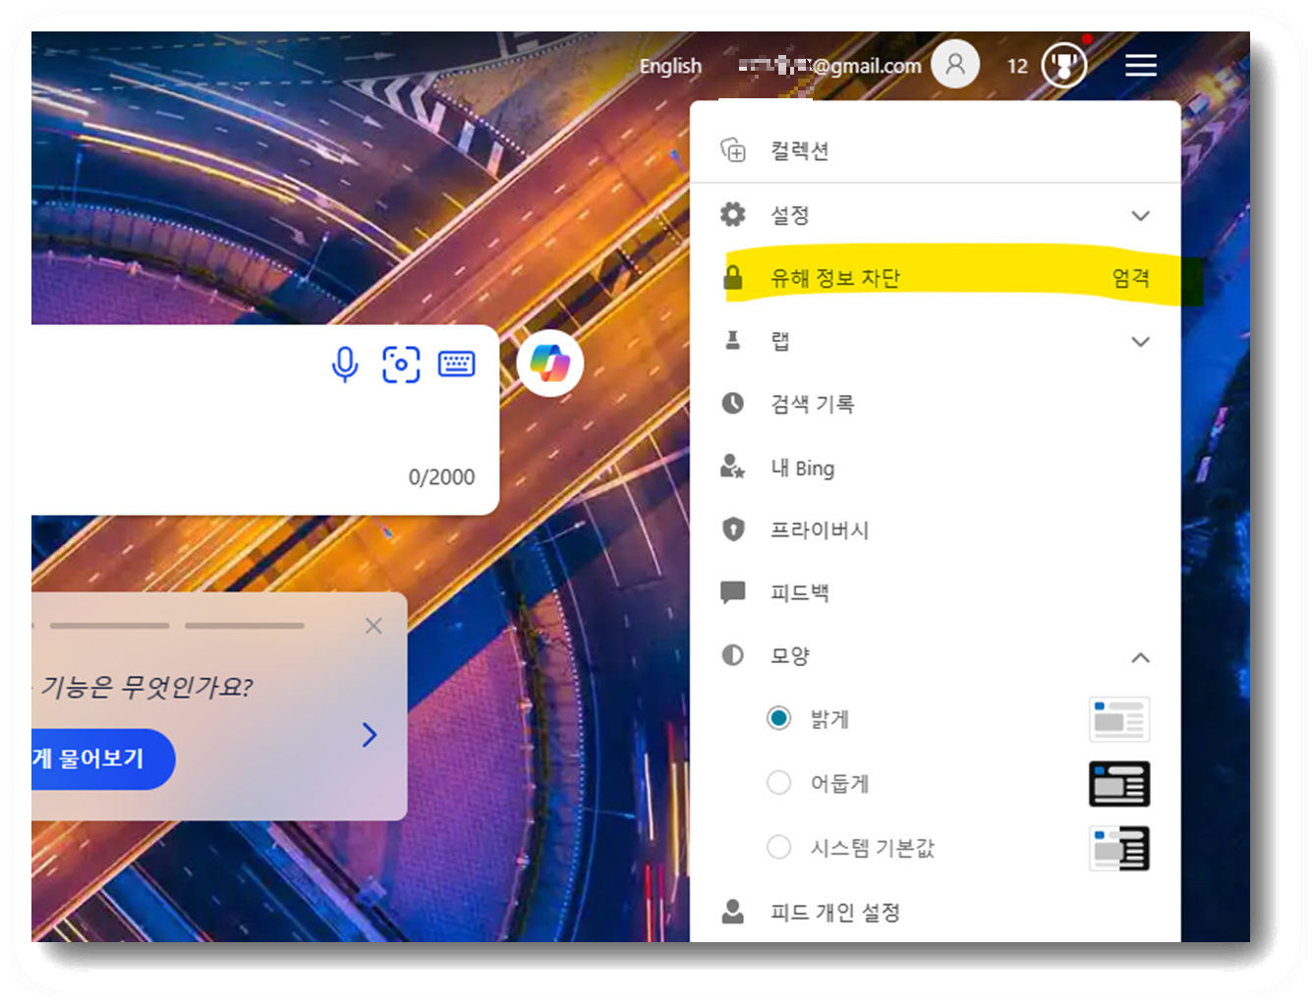Click the 피드 개인 설정 person icon
The width and height of the screenshot is (1314, 1006).
[x=733, y=912]
